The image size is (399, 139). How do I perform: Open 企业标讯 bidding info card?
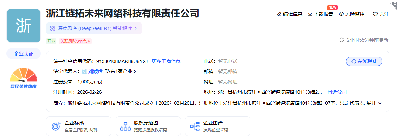(x=79, y=126)
